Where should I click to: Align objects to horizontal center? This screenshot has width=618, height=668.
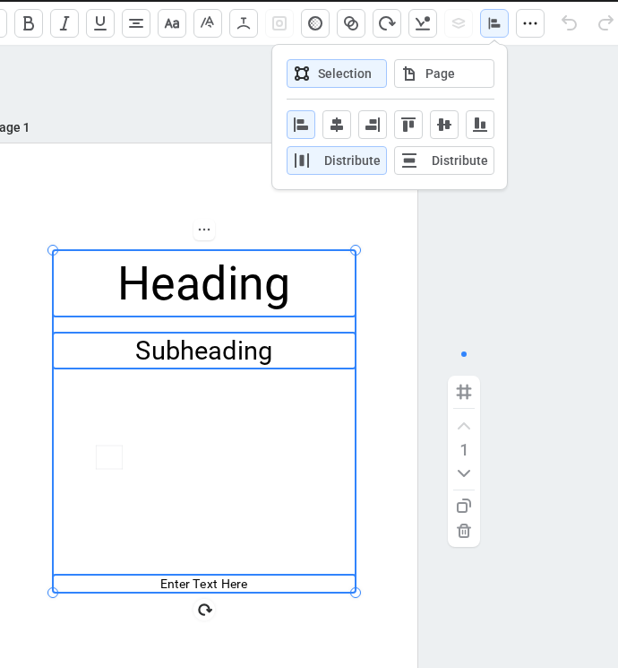[337, 125]
